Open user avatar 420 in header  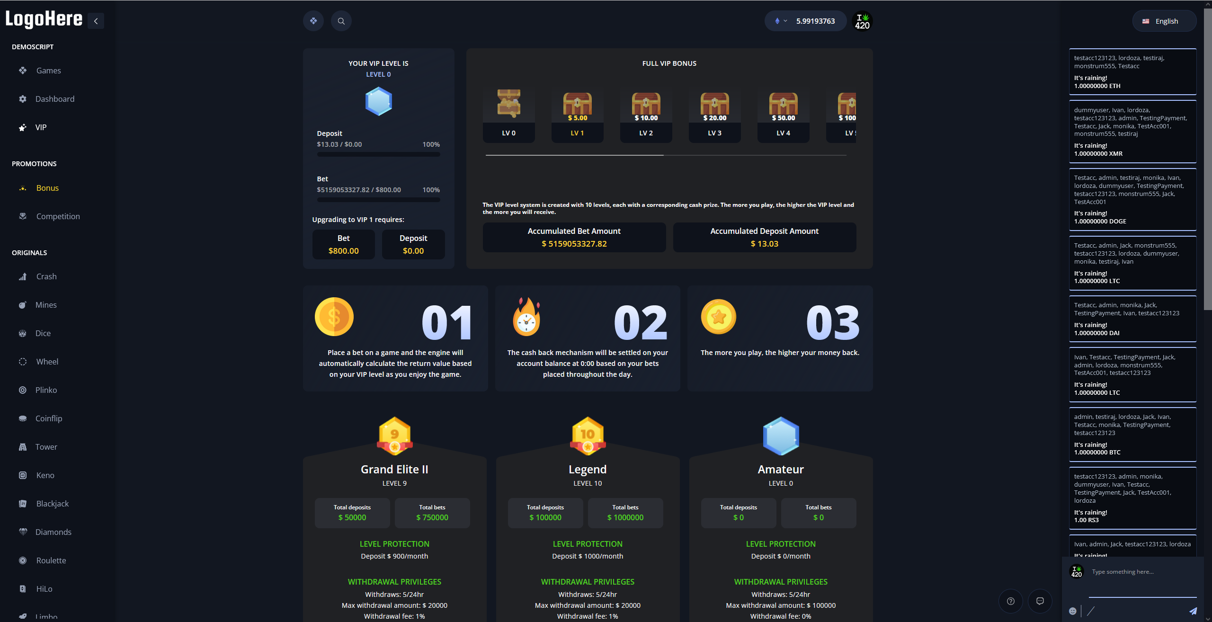pos(862,21)
